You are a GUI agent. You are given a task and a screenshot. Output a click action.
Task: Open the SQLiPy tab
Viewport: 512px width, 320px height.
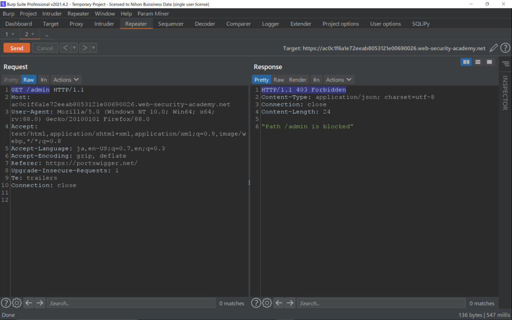click(x=421, y=24)
